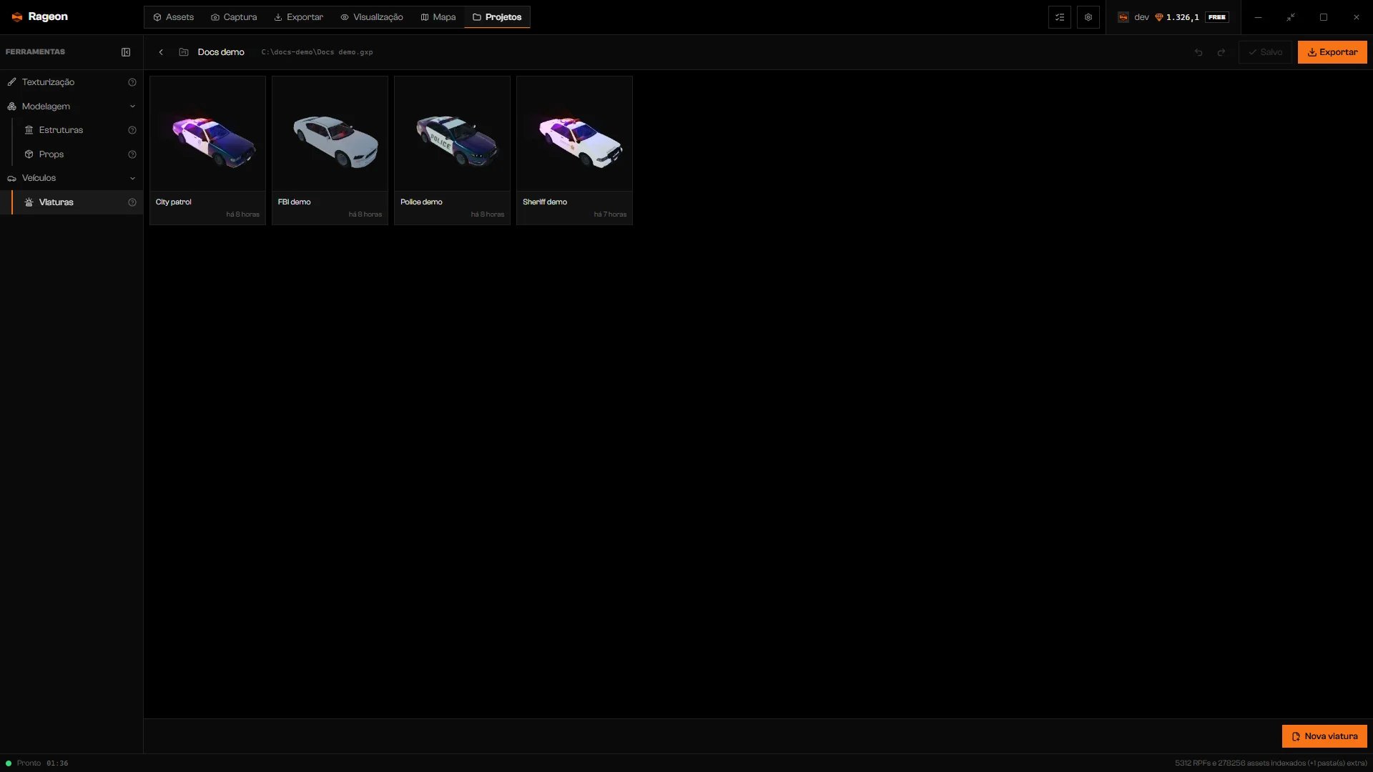The height and width of the screenshot is (772, 1373).
Task: Open the task list icon in top bar
Action: [1060, 17]
